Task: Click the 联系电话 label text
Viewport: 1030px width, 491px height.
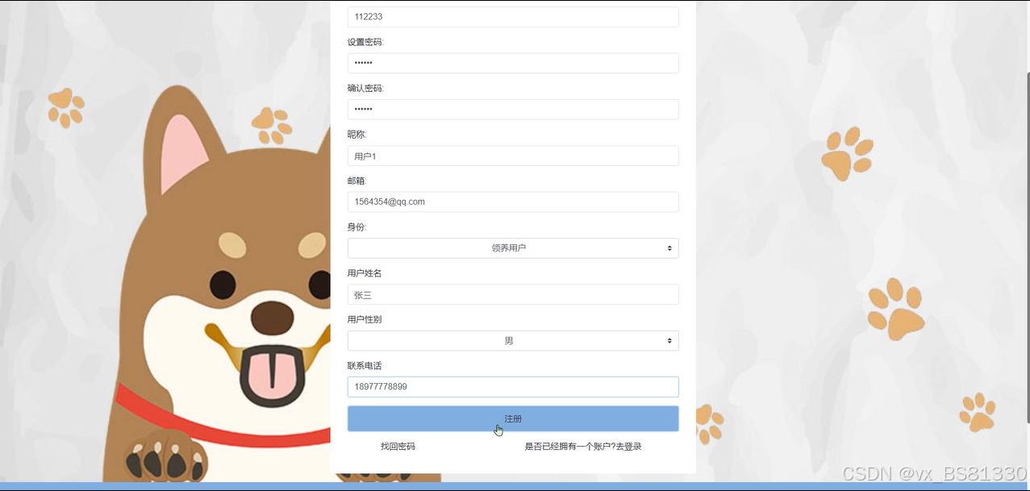Action: [x=365, y=366]
